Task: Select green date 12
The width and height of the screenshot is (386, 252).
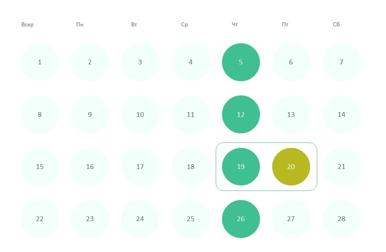Action: tap(241, 114)
